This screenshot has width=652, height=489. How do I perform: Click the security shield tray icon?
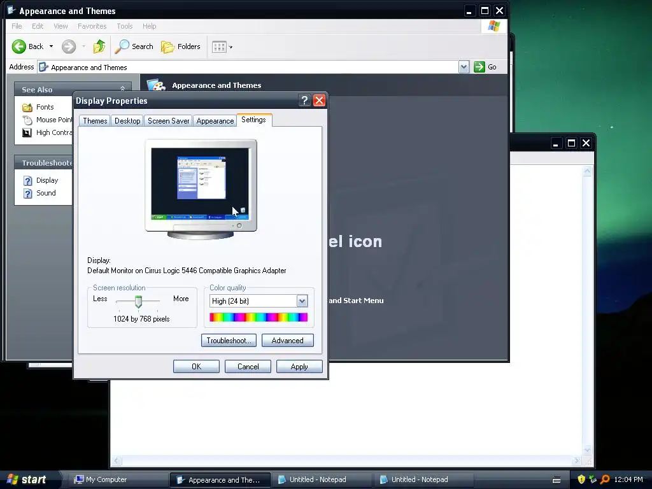click(581, 479)
